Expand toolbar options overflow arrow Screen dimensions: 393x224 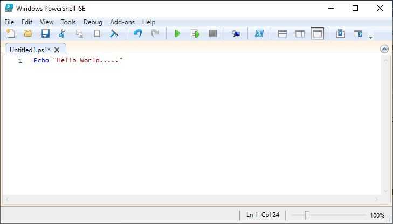point(370,37)
